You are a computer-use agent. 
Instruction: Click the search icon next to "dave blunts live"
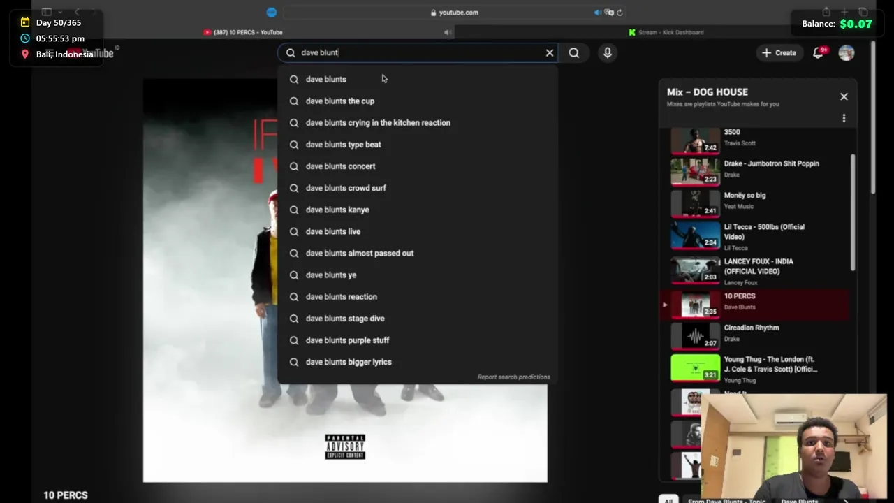tap(294, 231)
